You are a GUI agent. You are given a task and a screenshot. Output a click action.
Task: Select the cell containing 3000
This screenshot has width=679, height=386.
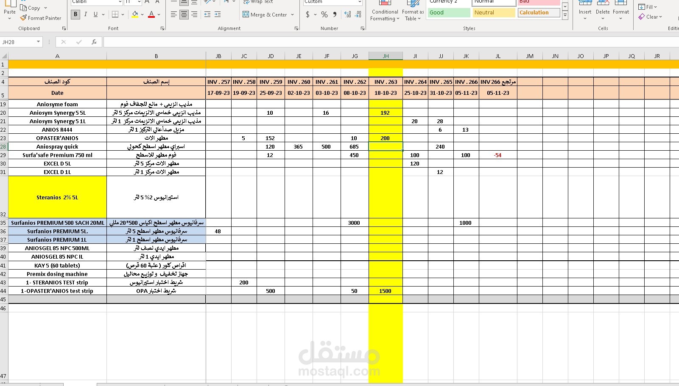tap(355, 223)
